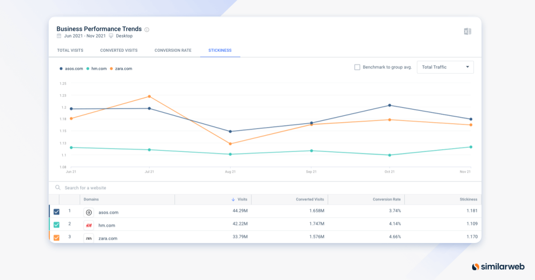Click the Excel export icon
Viewport: 535px width, 280px height.
point(467,31)
